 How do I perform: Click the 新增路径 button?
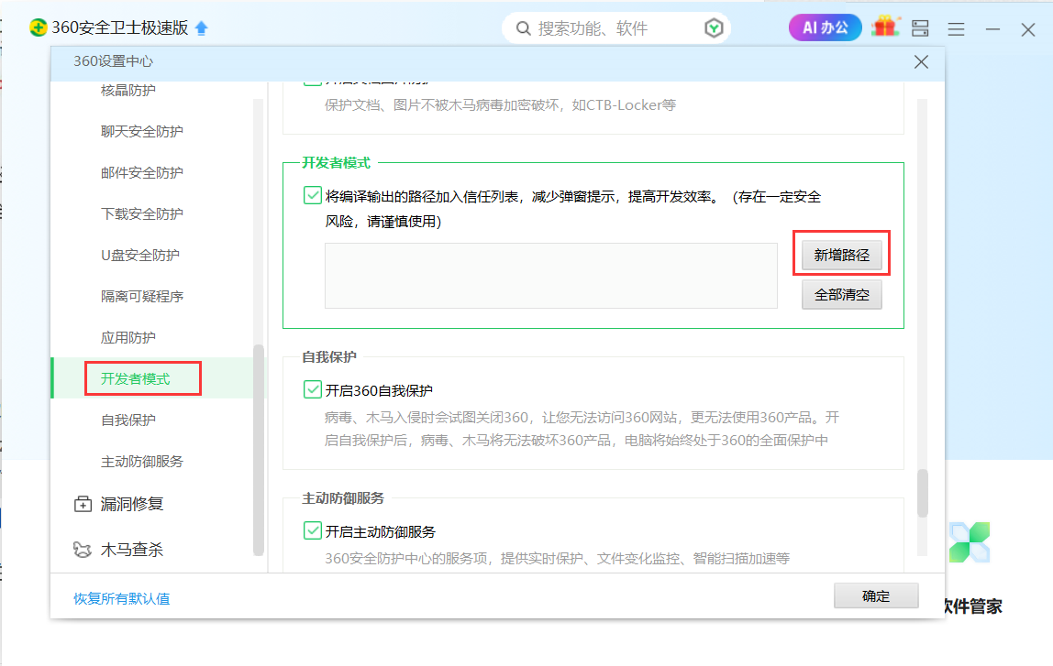(x=841, y=255)
